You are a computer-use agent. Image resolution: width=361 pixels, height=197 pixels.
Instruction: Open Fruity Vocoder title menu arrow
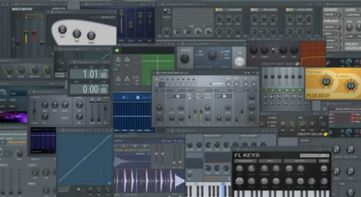(x=30, y=92)
